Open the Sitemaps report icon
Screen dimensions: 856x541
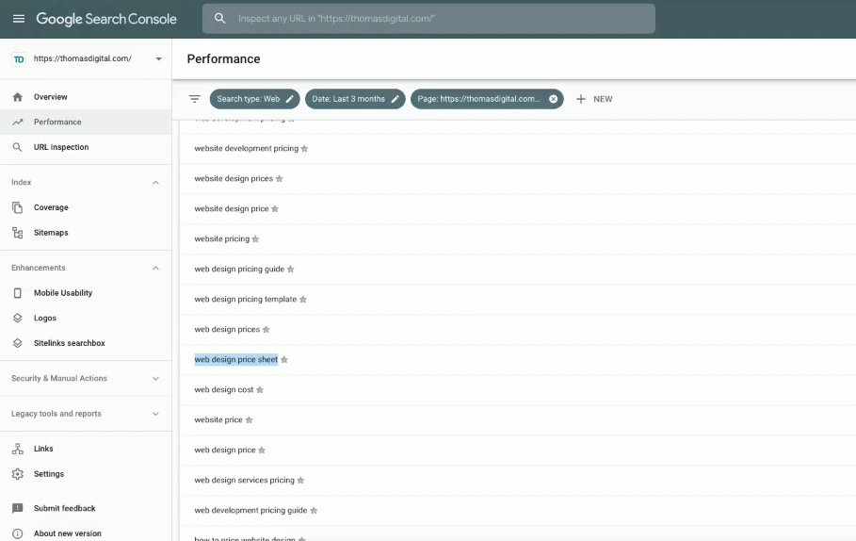[x=18, y=233]
